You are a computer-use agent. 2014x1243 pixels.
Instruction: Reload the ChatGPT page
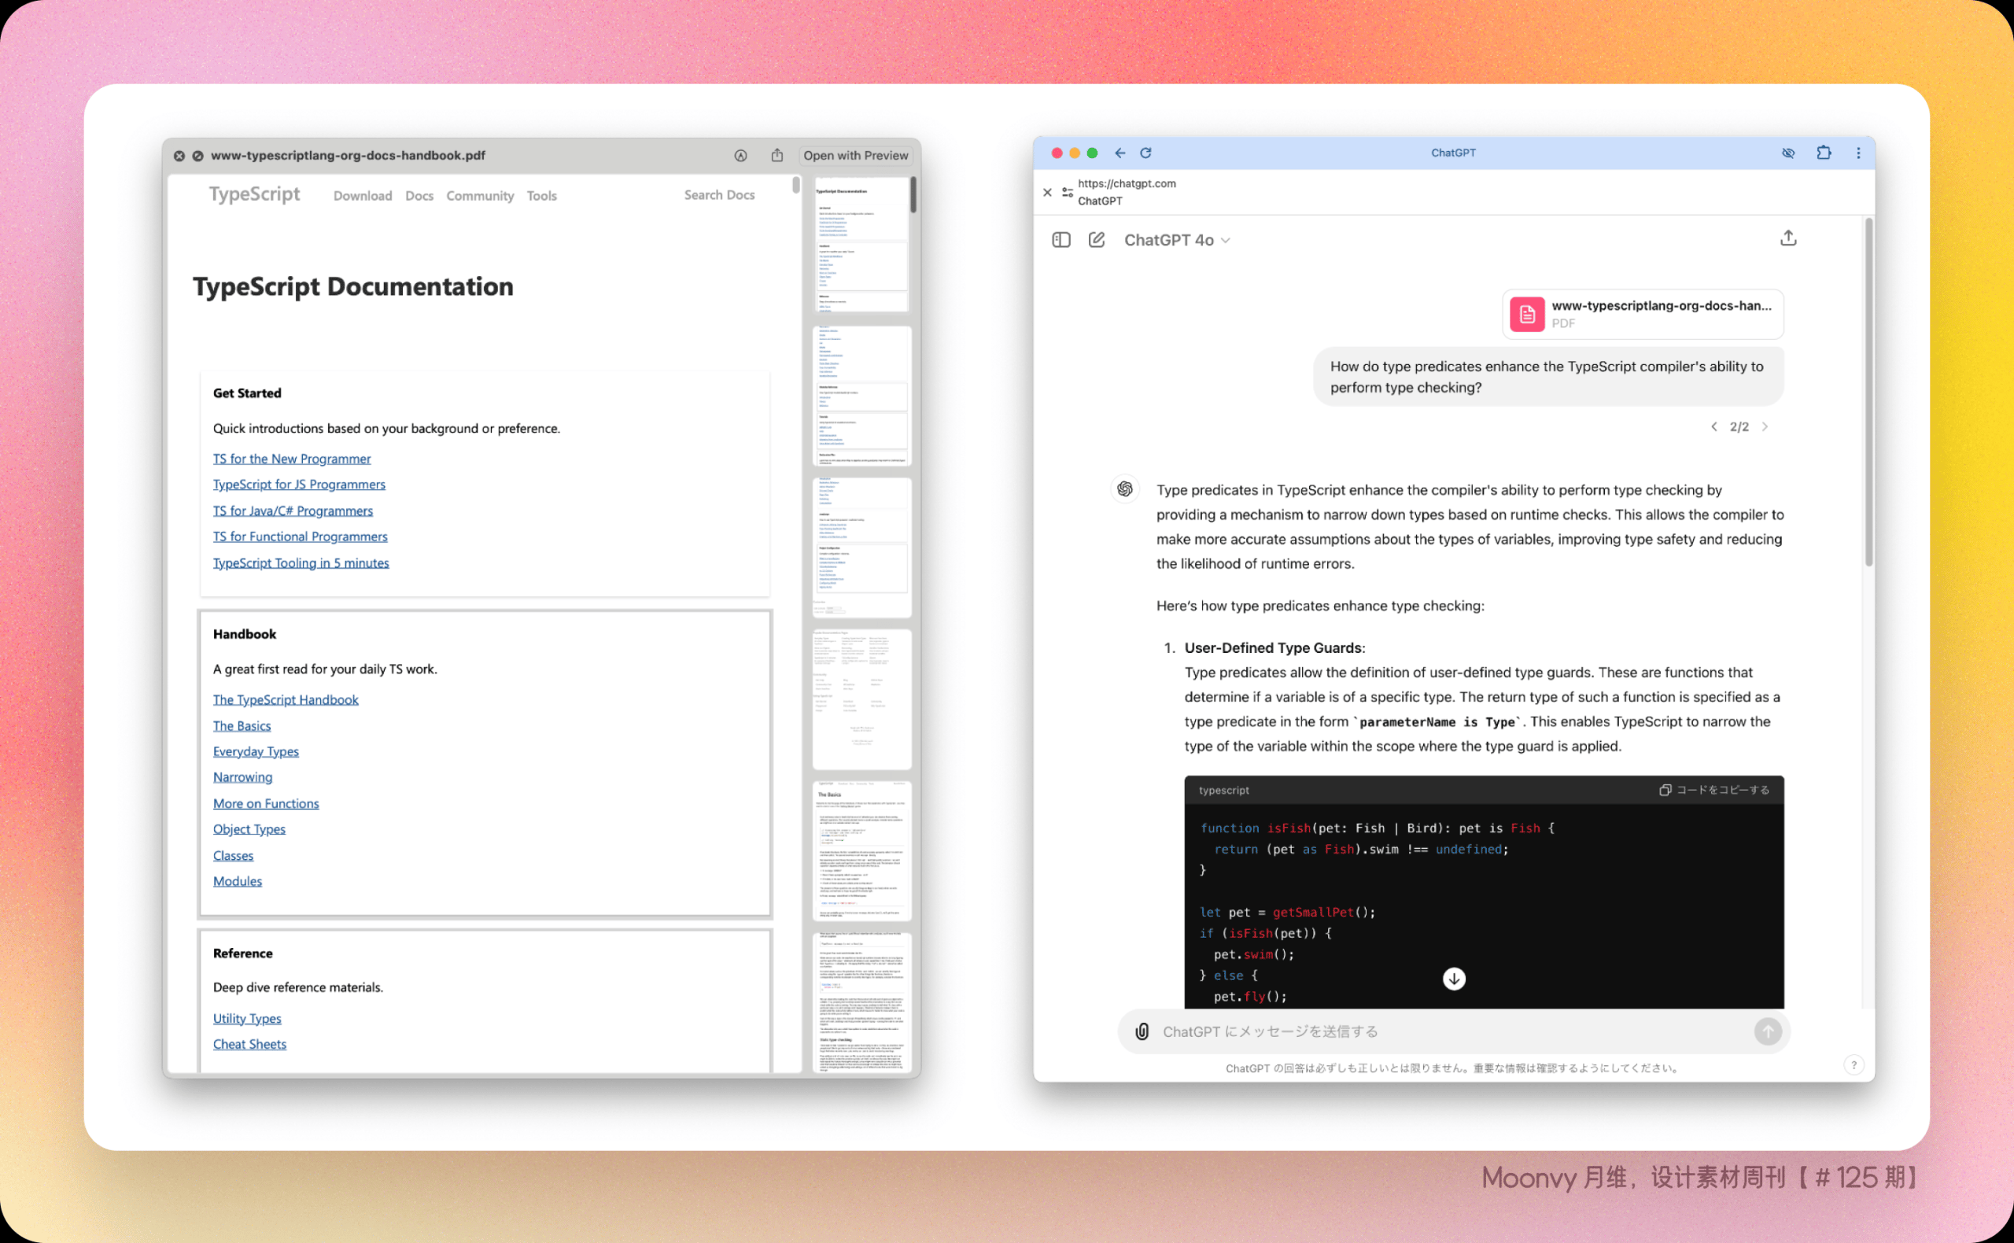(1146, 153)
